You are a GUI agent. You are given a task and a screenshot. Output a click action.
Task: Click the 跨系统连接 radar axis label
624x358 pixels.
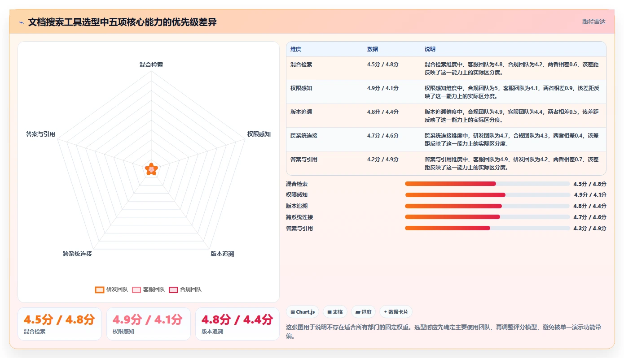(77, 254)
